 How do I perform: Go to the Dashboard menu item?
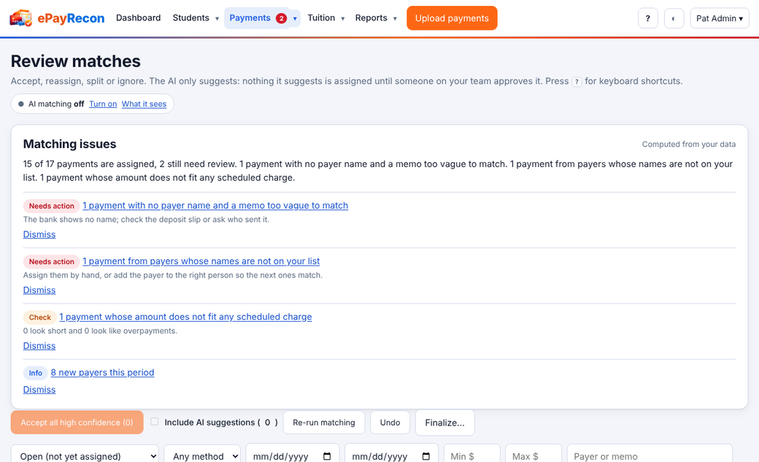click(139, 18)
